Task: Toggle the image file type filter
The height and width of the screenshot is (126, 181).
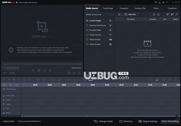Action: coord(172,14)
